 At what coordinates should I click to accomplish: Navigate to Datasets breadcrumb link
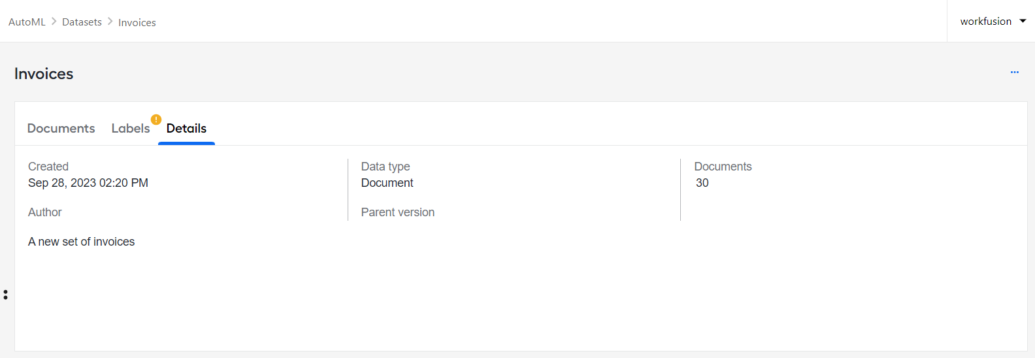pyautogui.click(x=82, y=22)
